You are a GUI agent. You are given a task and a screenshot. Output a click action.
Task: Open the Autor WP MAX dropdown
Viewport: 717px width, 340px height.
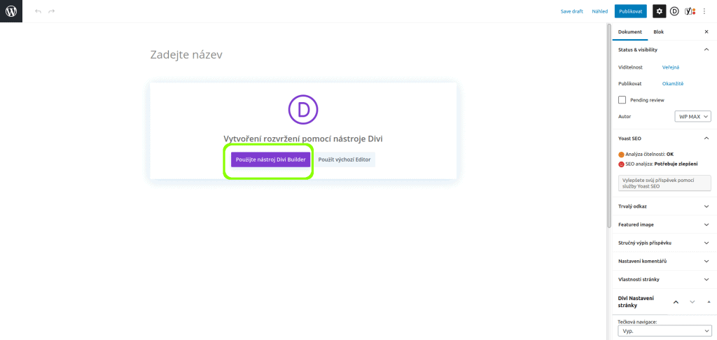(x=692, y=117)
